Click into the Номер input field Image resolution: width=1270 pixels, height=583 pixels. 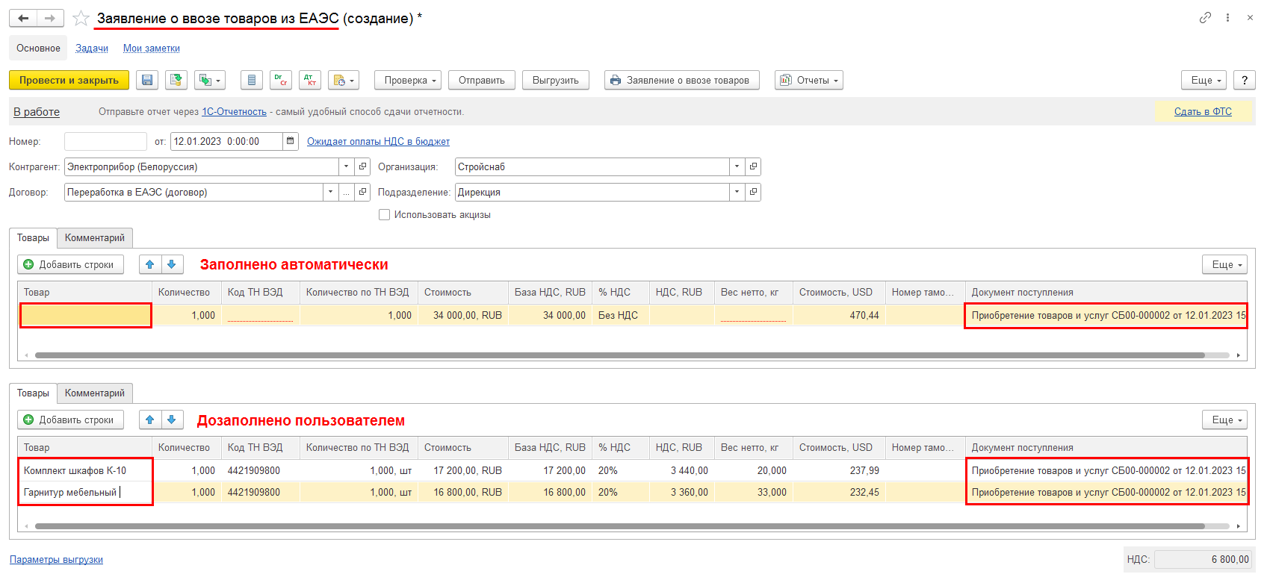[105, 141]
